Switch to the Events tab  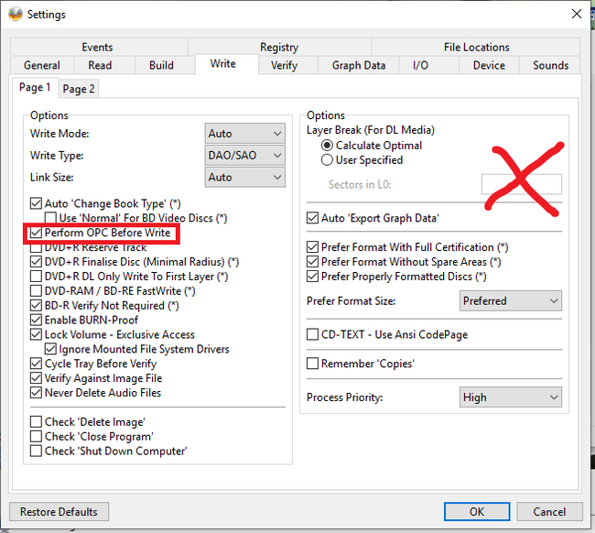tap(97, 47)
